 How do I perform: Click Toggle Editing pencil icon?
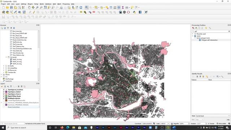(34, 12)
